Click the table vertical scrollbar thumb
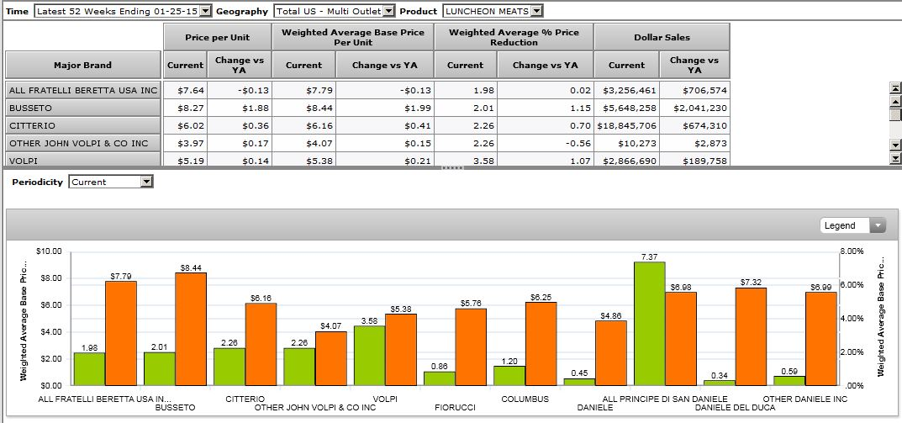Viewport: 902px width, 423px height. tap(895, 114)
